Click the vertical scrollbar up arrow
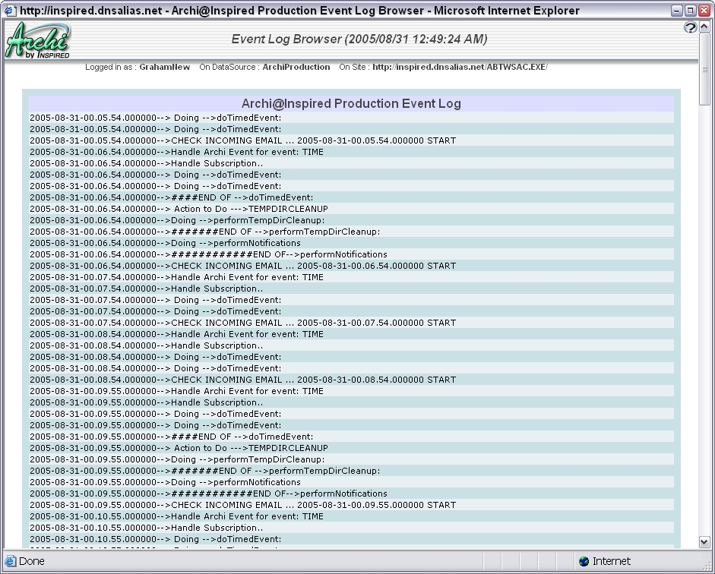715x574 pixels. tap(704, 28)
